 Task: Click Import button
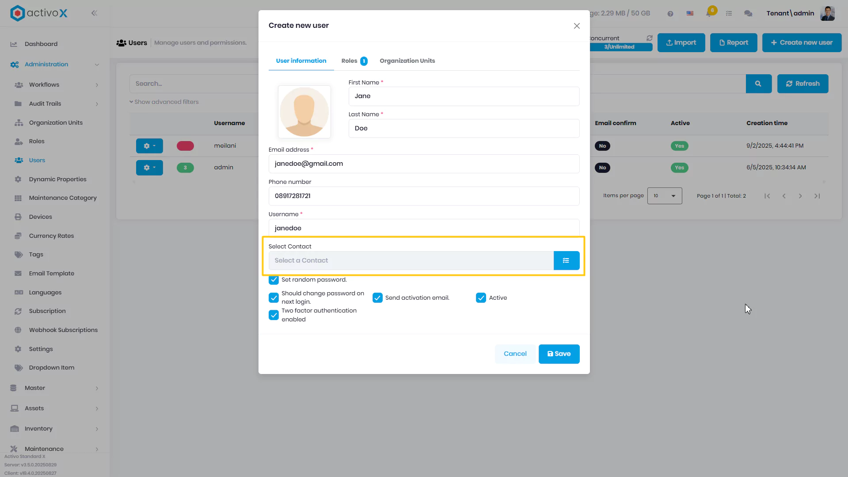(681, 43)
